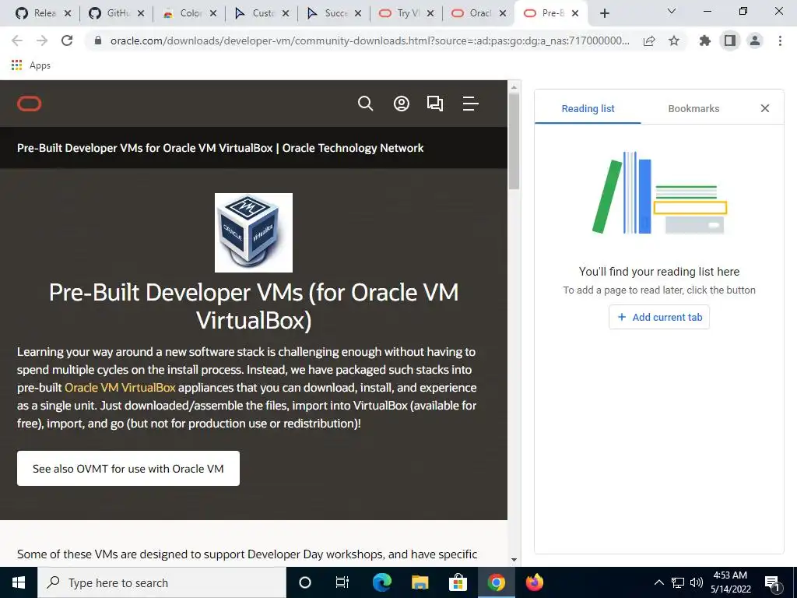Open Chrome three-dot menu
Image resolution: width=797 pixels, height=598 pixels.
[780, 40]
